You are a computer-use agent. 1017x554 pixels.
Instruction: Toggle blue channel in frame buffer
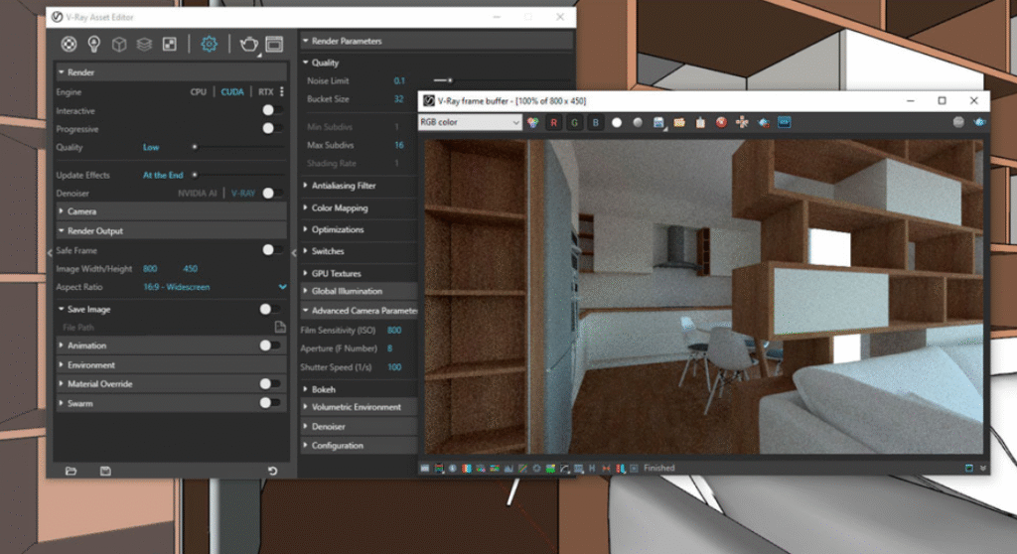click(596, 122)
